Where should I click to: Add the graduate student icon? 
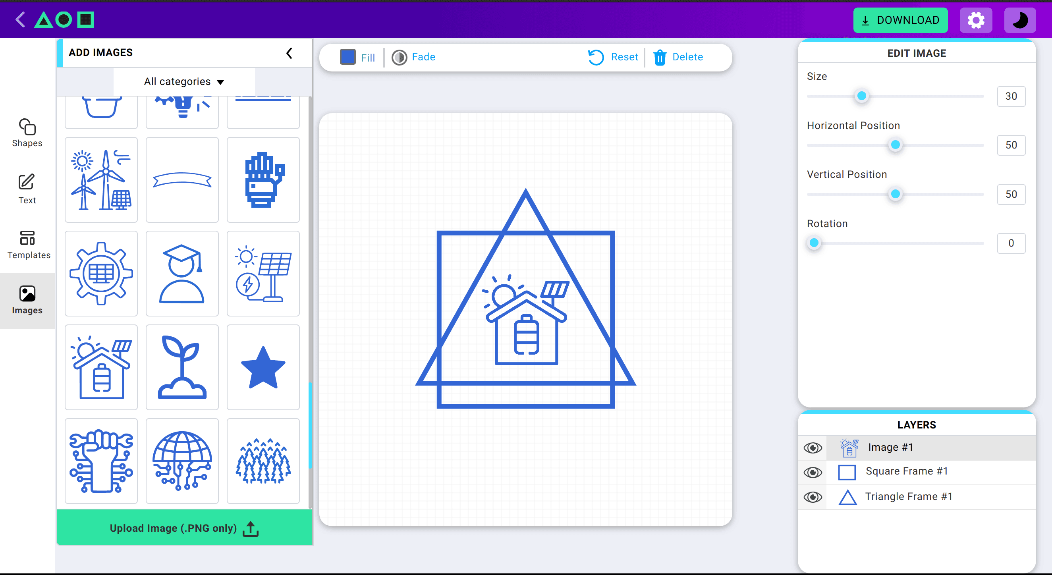coord(182,273)
